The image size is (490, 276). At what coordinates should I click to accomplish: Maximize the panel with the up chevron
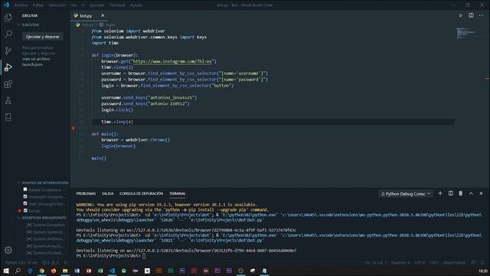(x=471, y=193)
